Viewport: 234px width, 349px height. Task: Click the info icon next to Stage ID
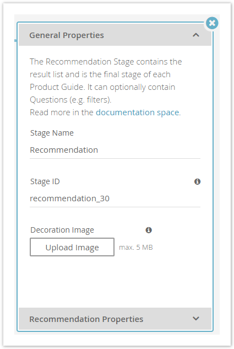197,181
